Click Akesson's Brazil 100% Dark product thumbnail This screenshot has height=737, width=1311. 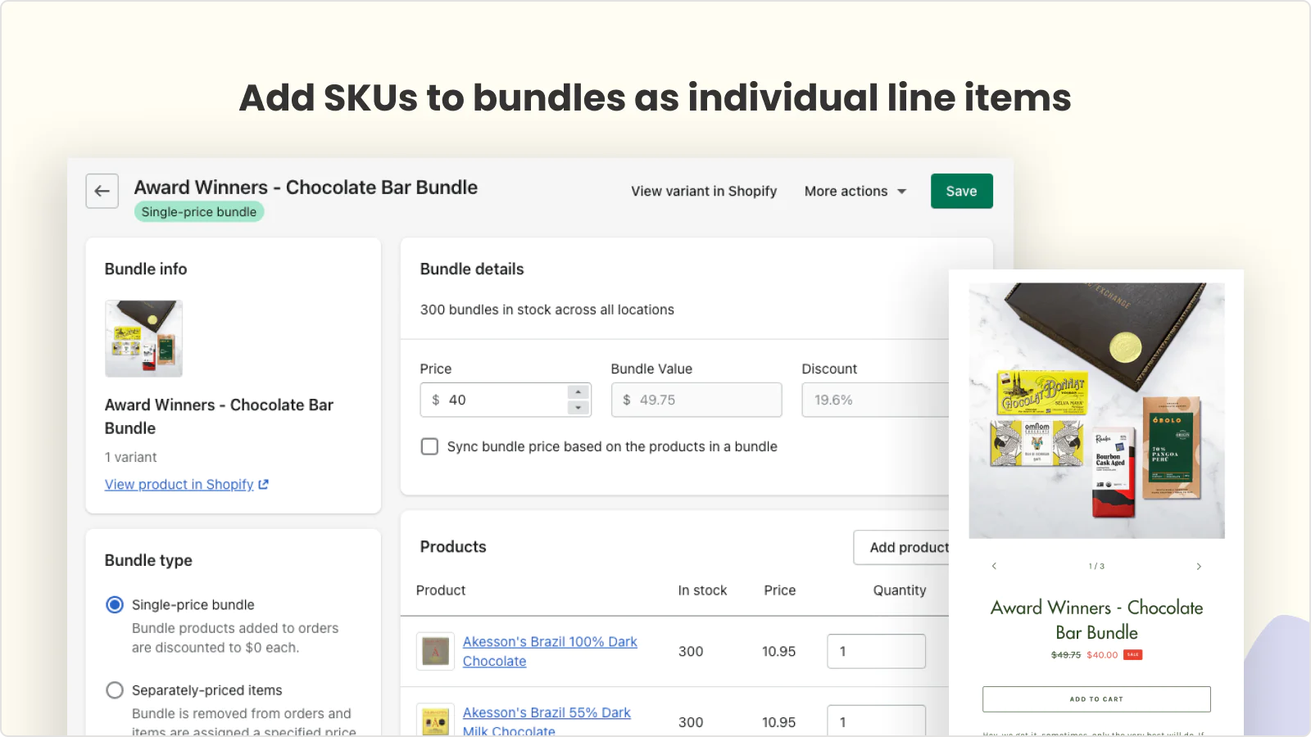pyautogui.click(x=435, y=651)
